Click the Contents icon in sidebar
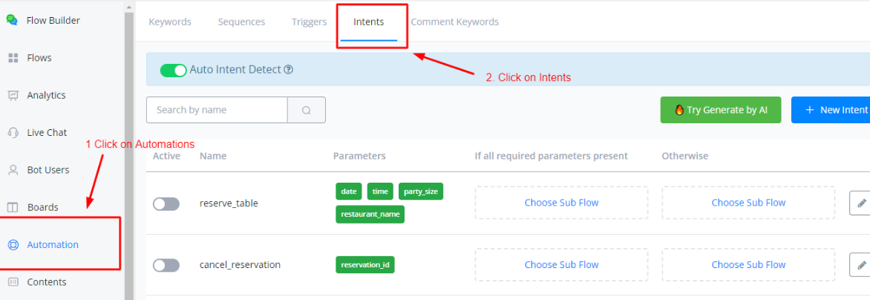The height and width of the screenshot is (300, 870). pyautogui.click(x=13, y=282)
